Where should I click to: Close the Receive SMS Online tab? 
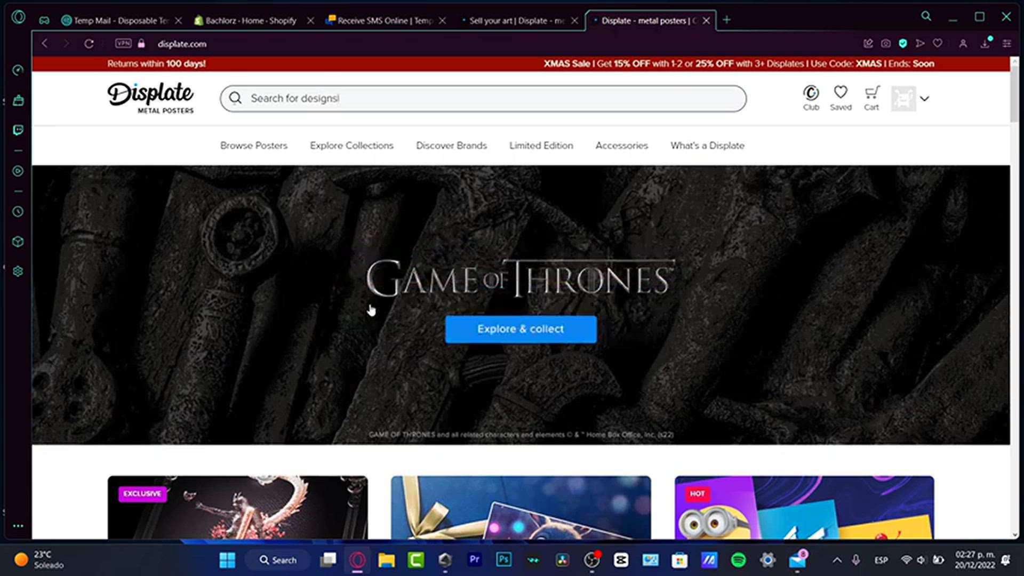pyautogui.click(x=442, y=21)
